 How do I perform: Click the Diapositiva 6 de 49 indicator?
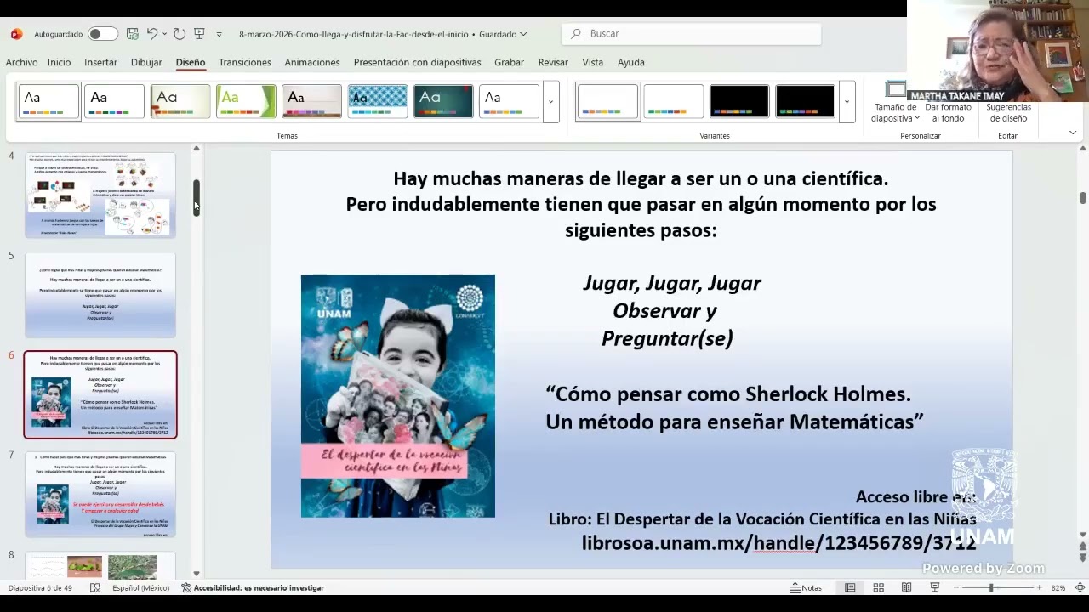coord(41,587)
